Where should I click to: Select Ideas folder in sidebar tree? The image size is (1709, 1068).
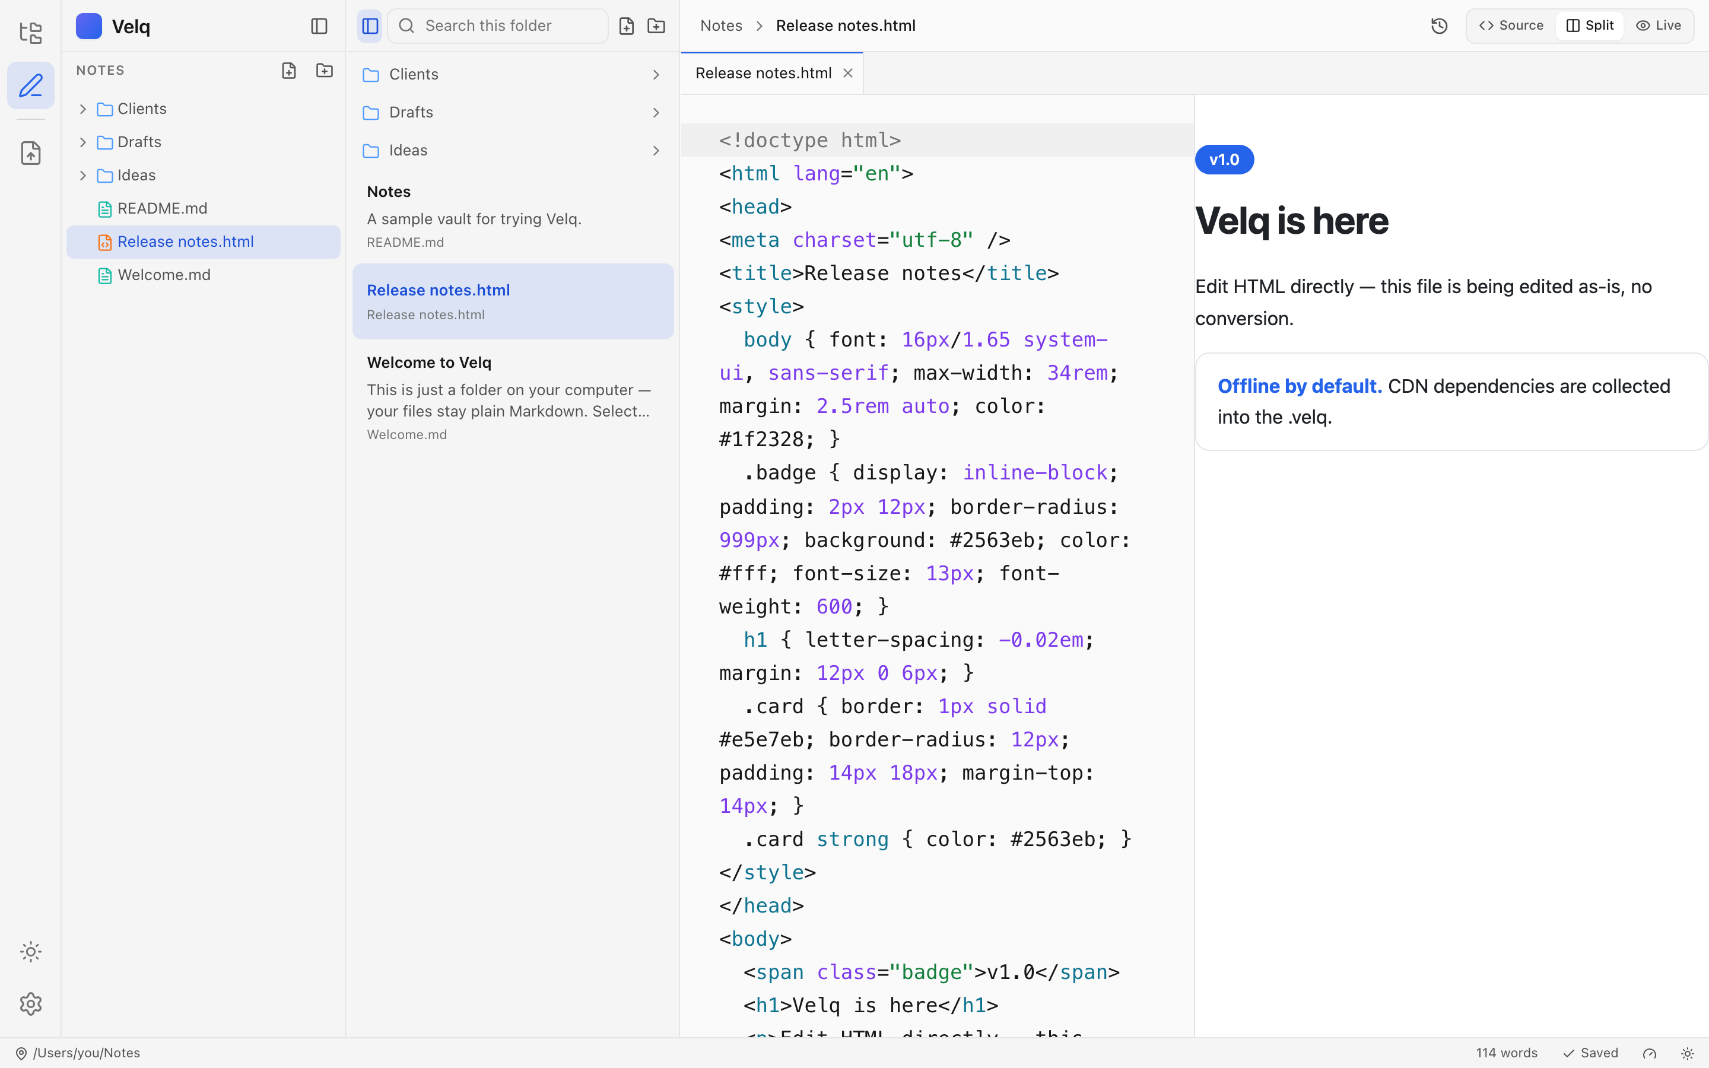click(204, 175)
